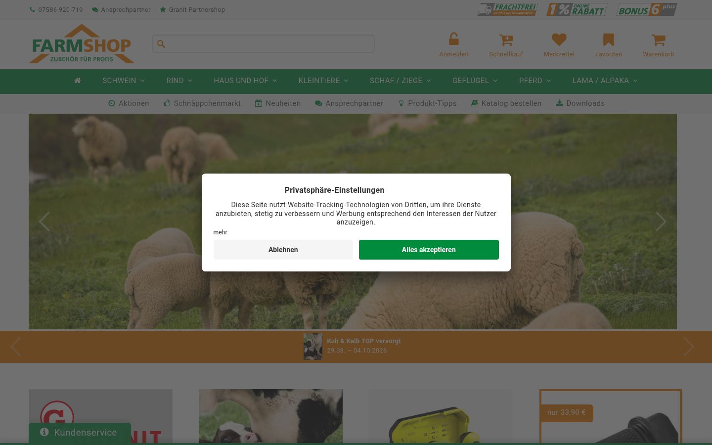
Task: Click the Frachtfrei truck badge
Action: pos(507,9)
